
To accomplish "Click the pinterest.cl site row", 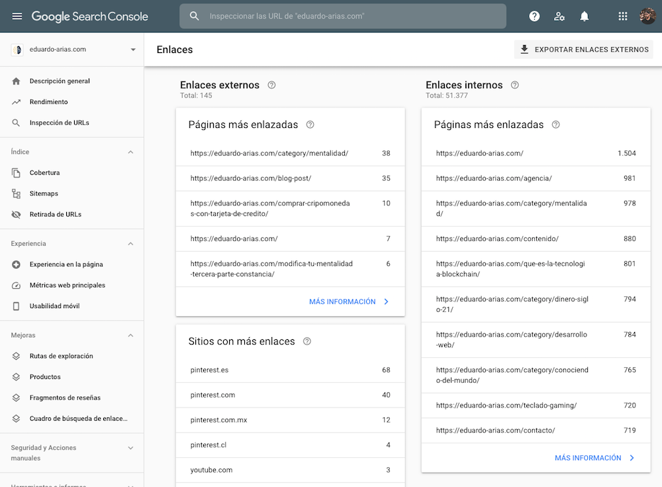I will coord(291,445).
